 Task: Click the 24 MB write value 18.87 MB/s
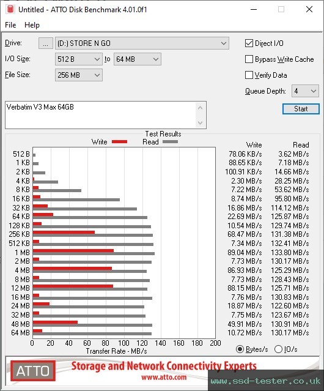[245, 306]
